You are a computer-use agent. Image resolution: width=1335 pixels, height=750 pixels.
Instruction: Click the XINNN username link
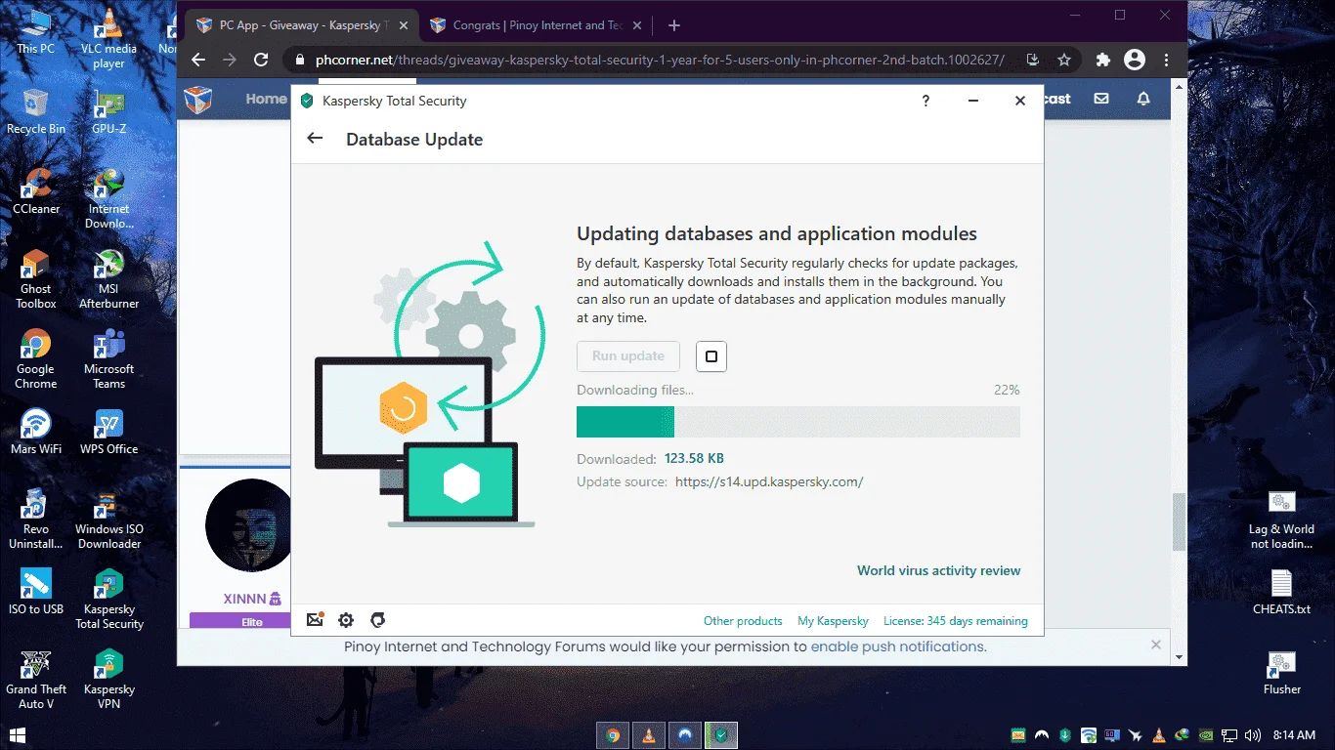(246, 598)
